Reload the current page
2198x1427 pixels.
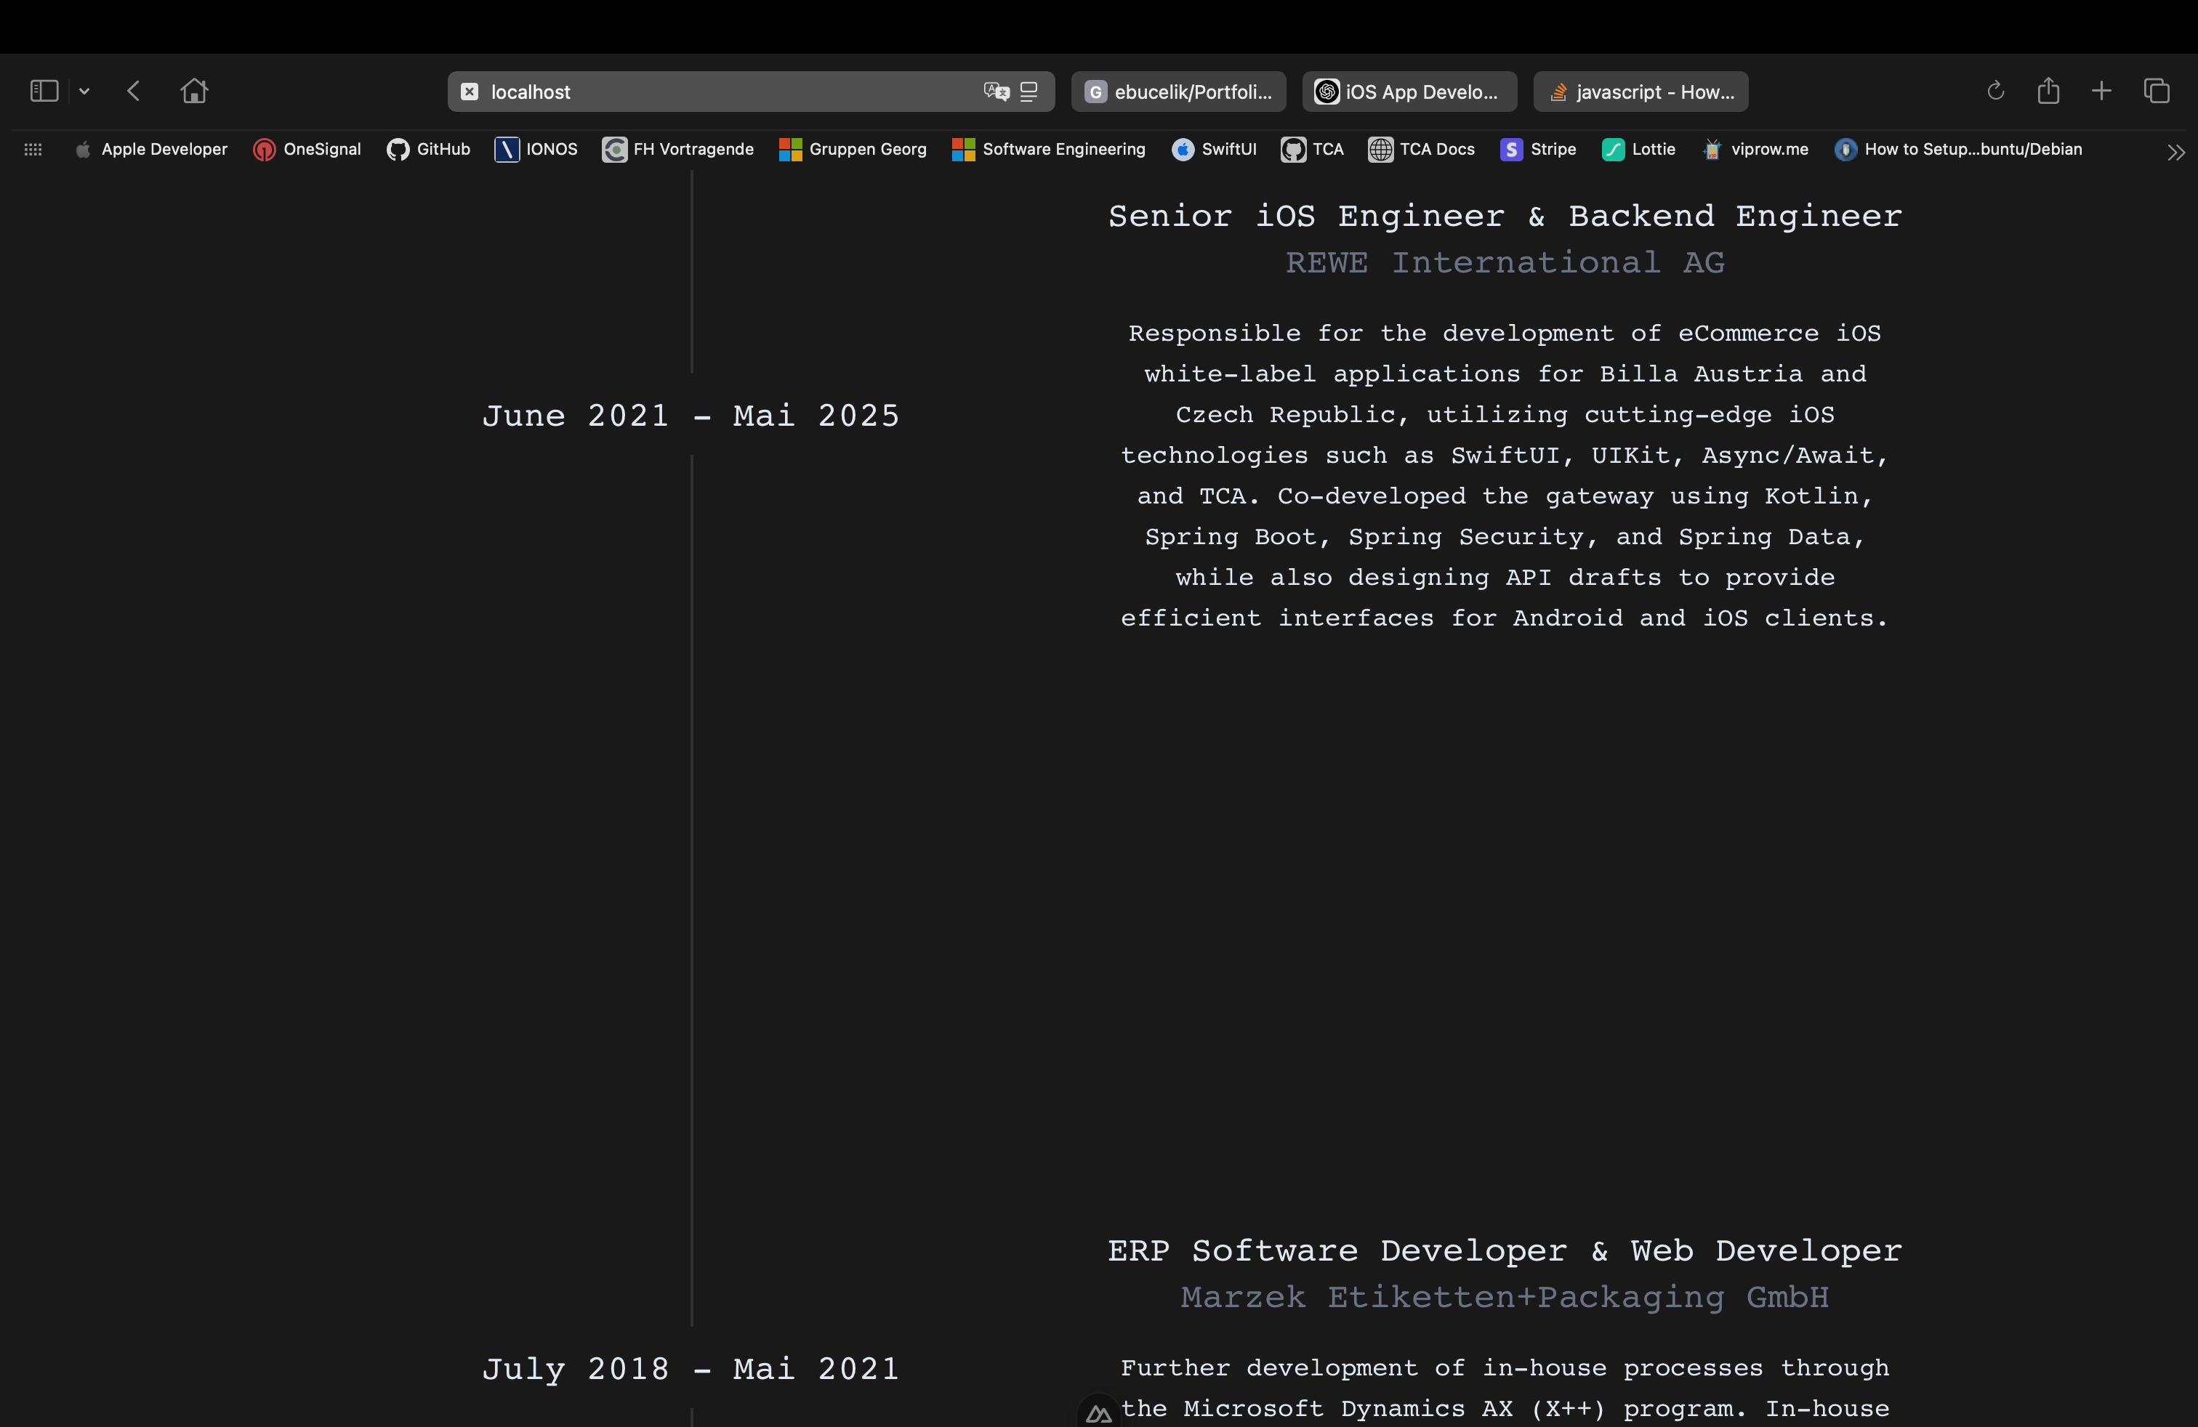tap(1994, 90)
